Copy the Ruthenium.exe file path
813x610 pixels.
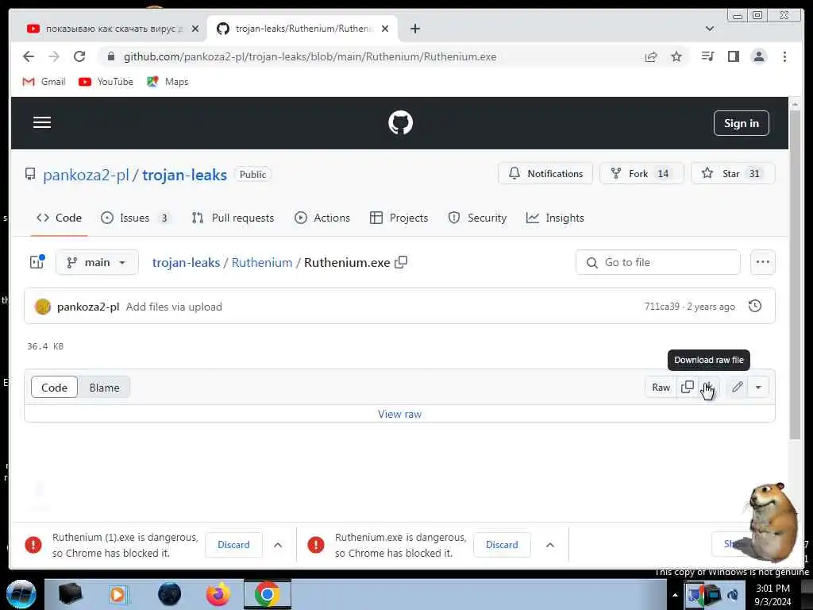pyautogui.click(x=401, y=262)
